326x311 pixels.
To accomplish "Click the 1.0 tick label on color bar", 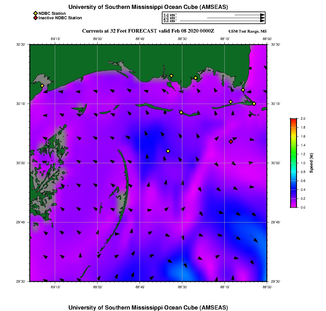I will (303, 163).
